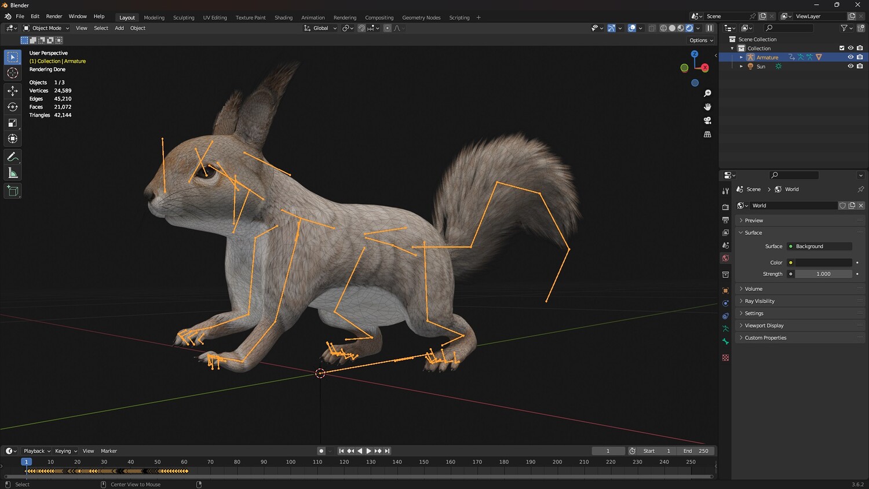
Task: Toggle the camera view gizmo icon
Action: tap(707, 121)
